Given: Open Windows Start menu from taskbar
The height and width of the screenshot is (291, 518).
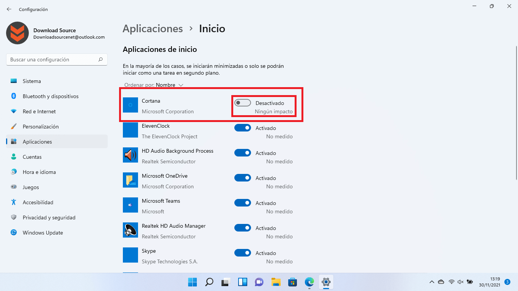Looking at the screenshot, I should pos(193,282).
